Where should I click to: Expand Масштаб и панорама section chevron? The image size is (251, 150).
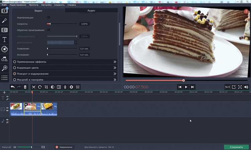pos(115,80)
